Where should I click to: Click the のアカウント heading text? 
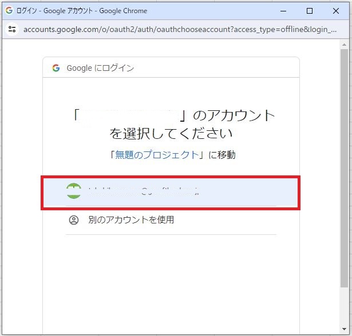tap(234, 115)
